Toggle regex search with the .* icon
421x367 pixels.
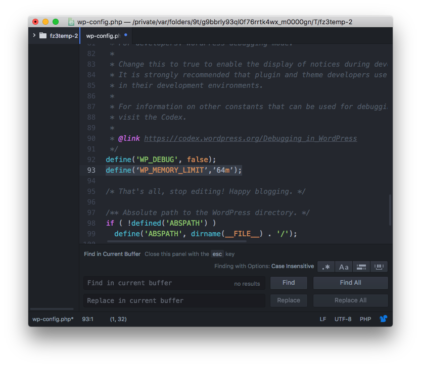click(x=326, y=267)
